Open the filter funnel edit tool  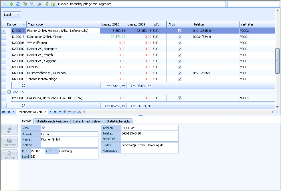25,4
